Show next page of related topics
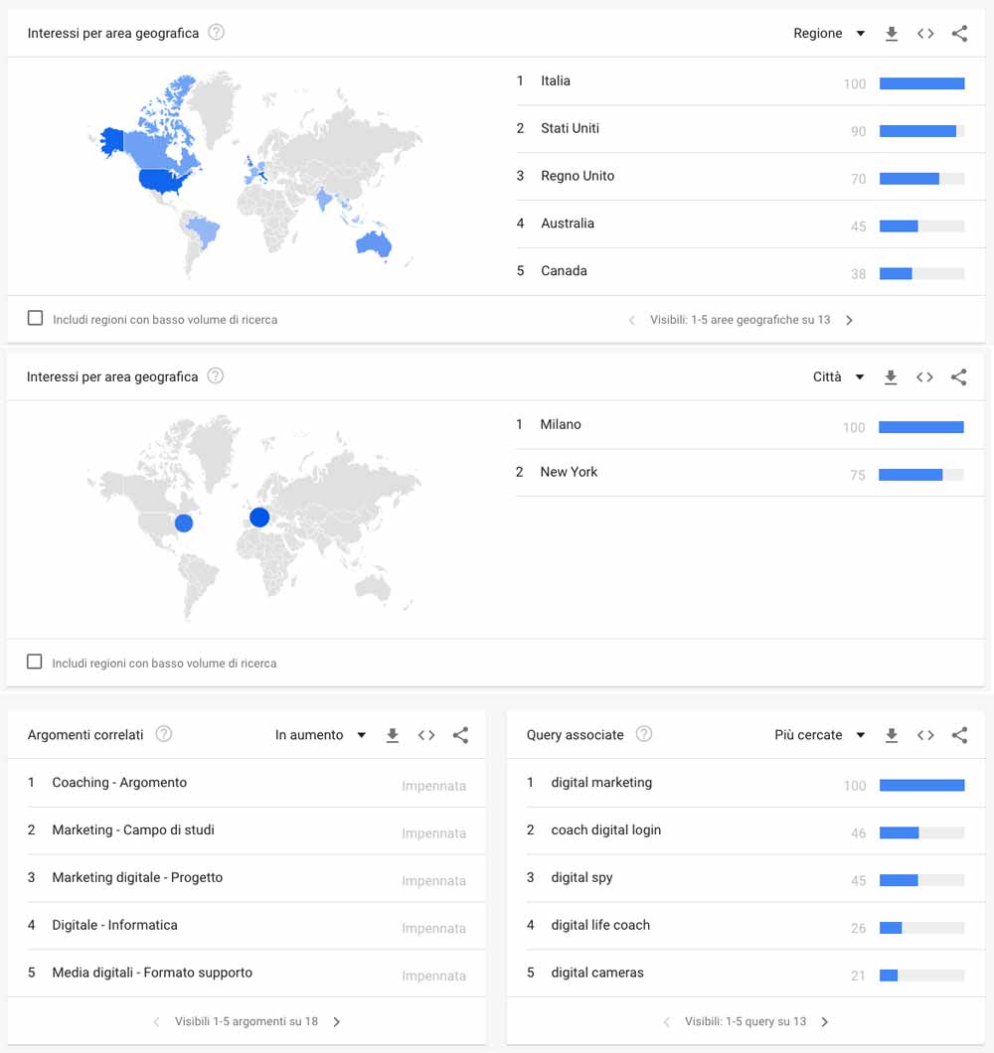The width and height of the screenshot is (994, 1053). (x=337, y=1021)
